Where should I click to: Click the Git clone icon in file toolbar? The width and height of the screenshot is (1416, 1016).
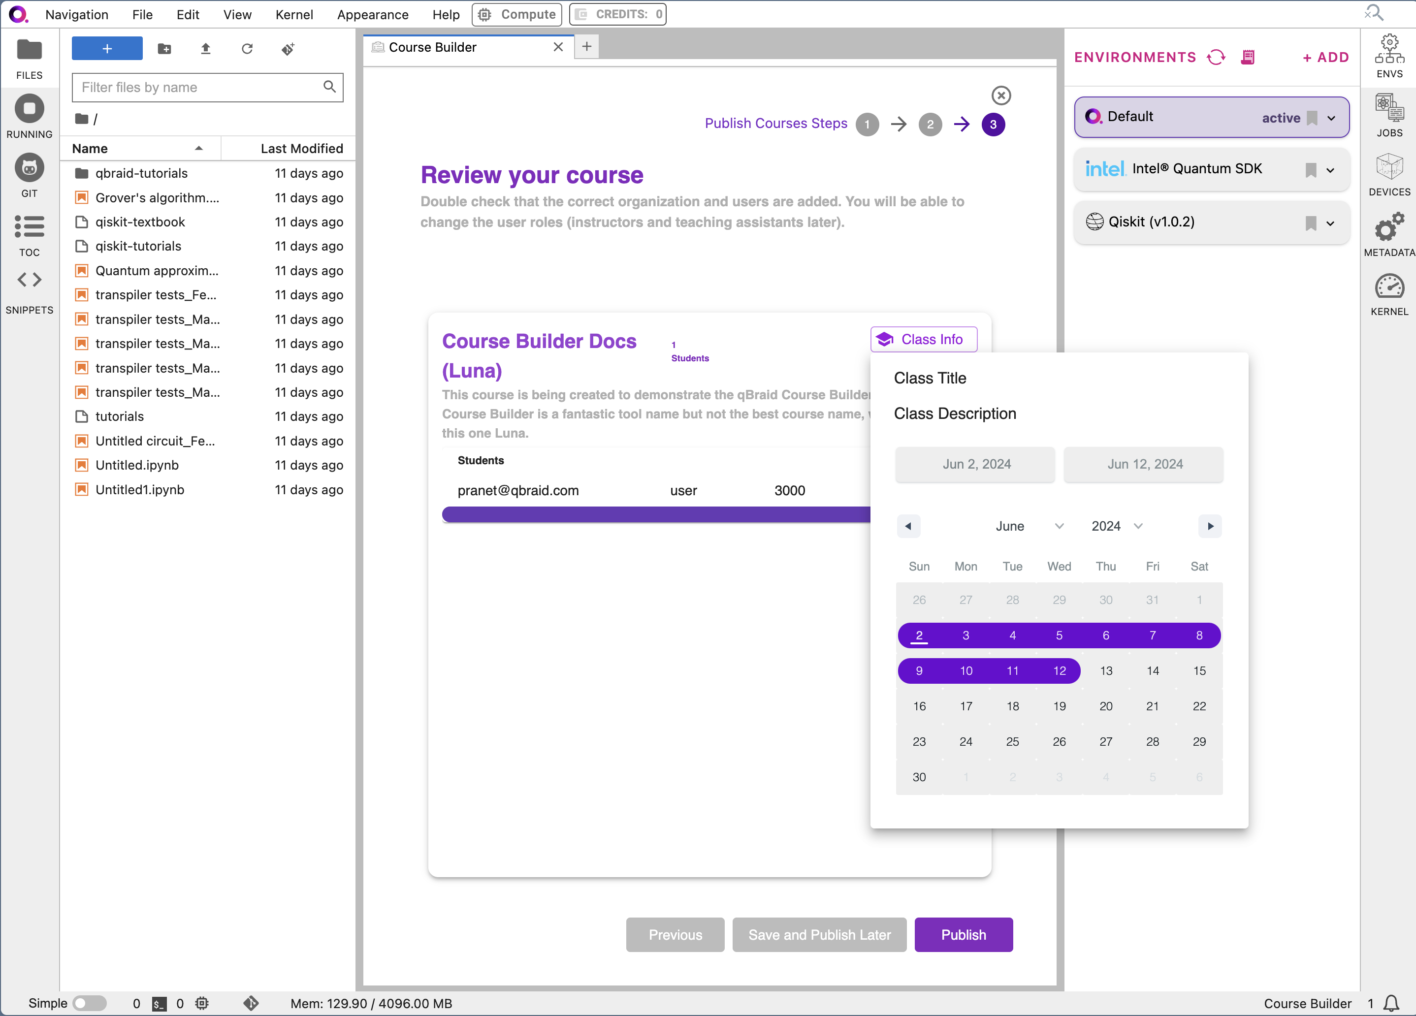pyautogui.click(x=288, y=49)
